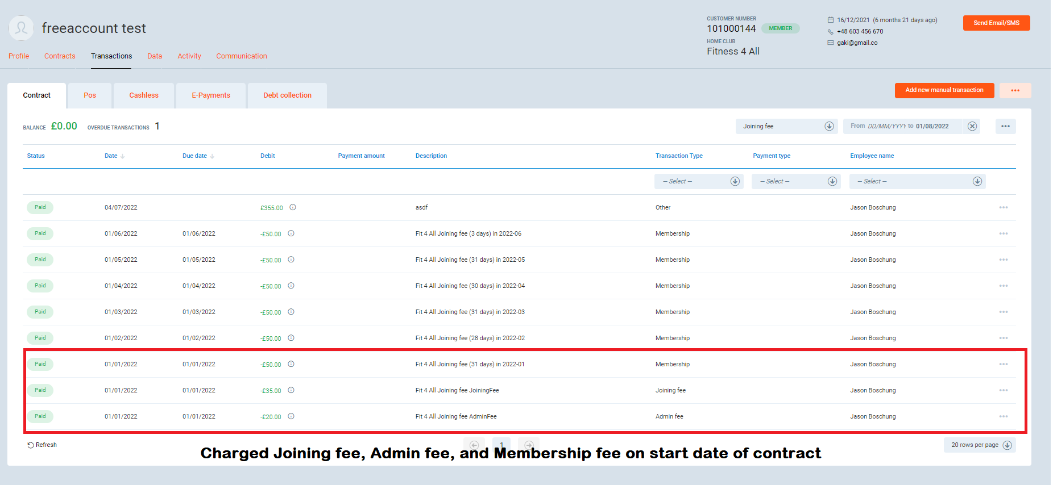
Task: Click the Refresh icon below table
Action: click(x=31, y=445)
